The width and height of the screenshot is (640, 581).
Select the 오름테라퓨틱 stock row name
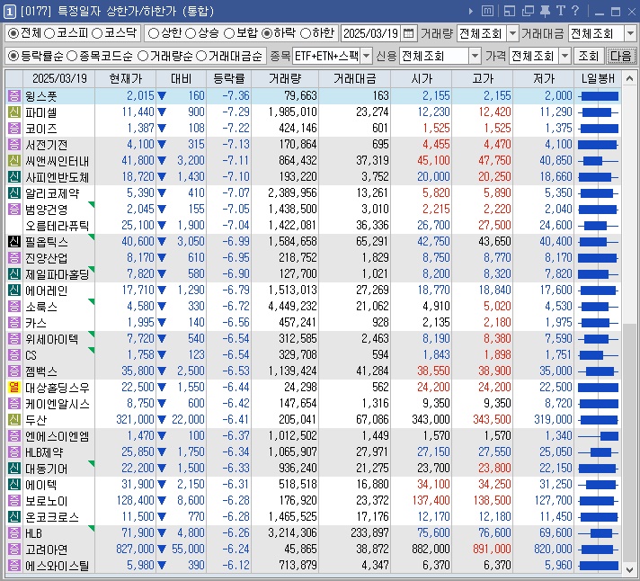[x=58, y=226]
